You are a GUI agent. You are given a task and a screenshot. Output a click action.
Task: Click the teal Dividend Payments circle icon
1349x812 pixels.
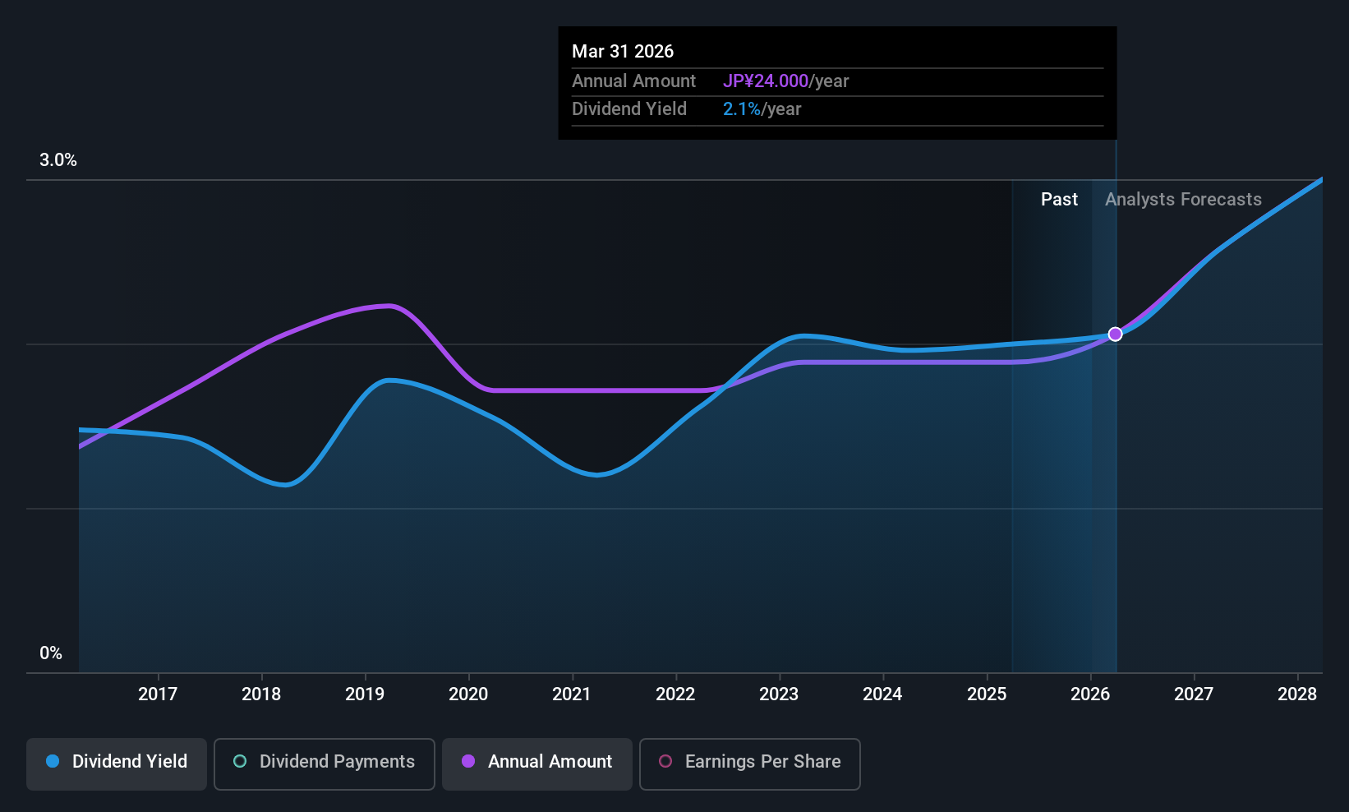(x=240, y=761)
